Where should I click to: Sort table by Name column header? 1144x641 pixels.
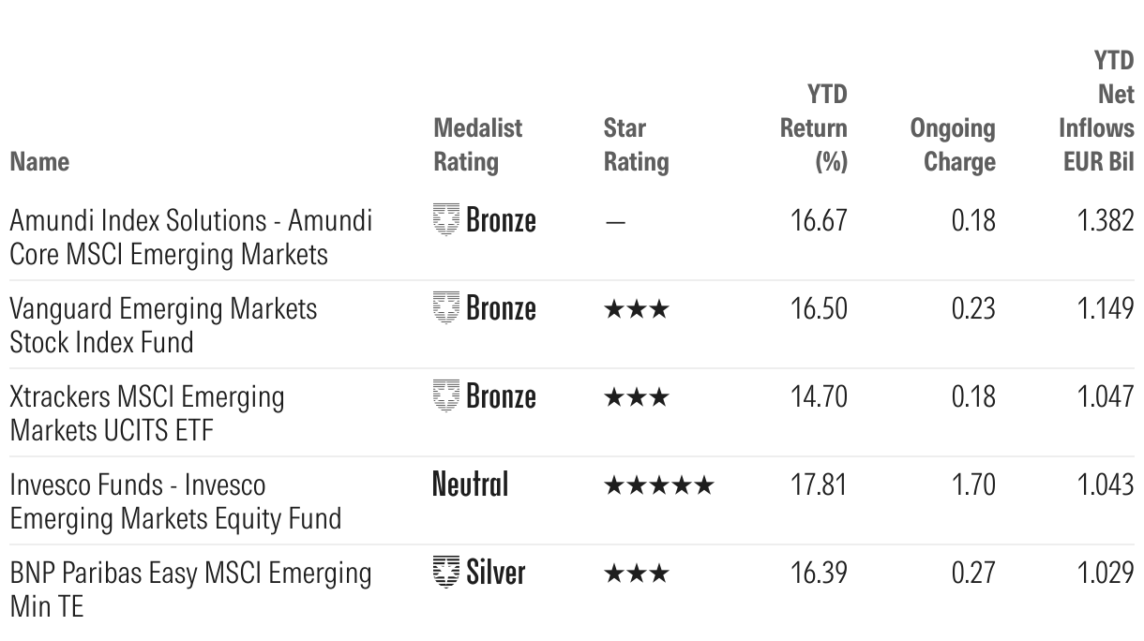click(39, 161)
